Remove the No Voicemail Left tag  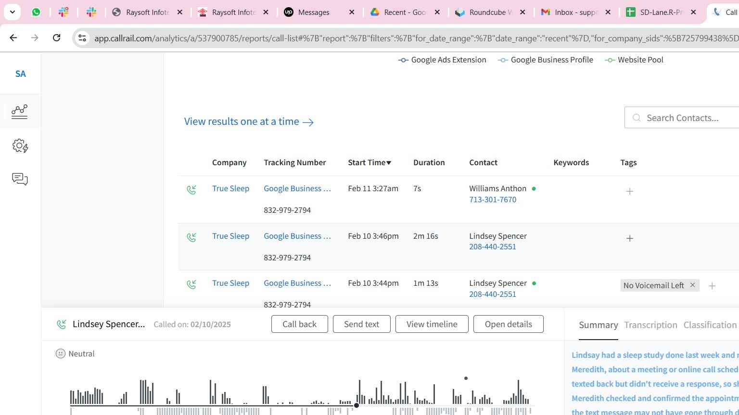tap(692, 285)
